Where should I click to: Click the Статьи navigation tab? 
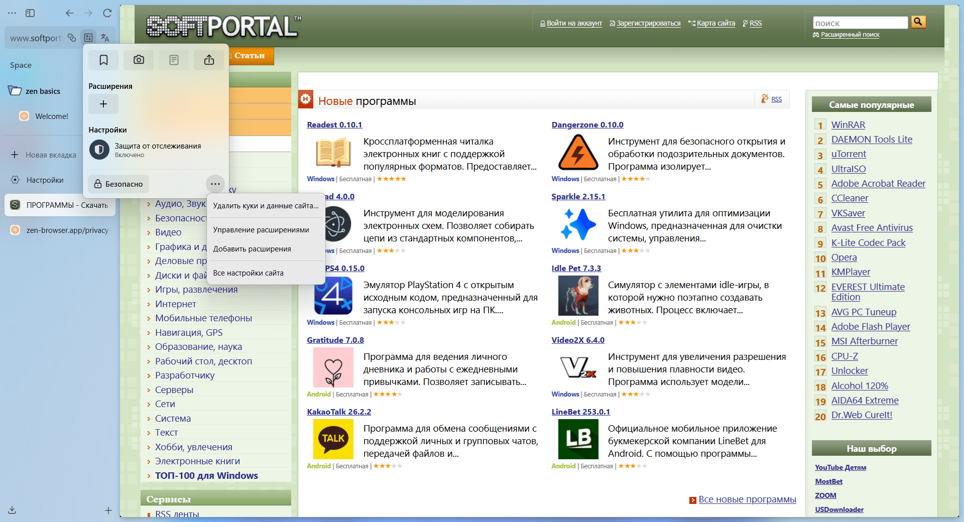point(250,56)
